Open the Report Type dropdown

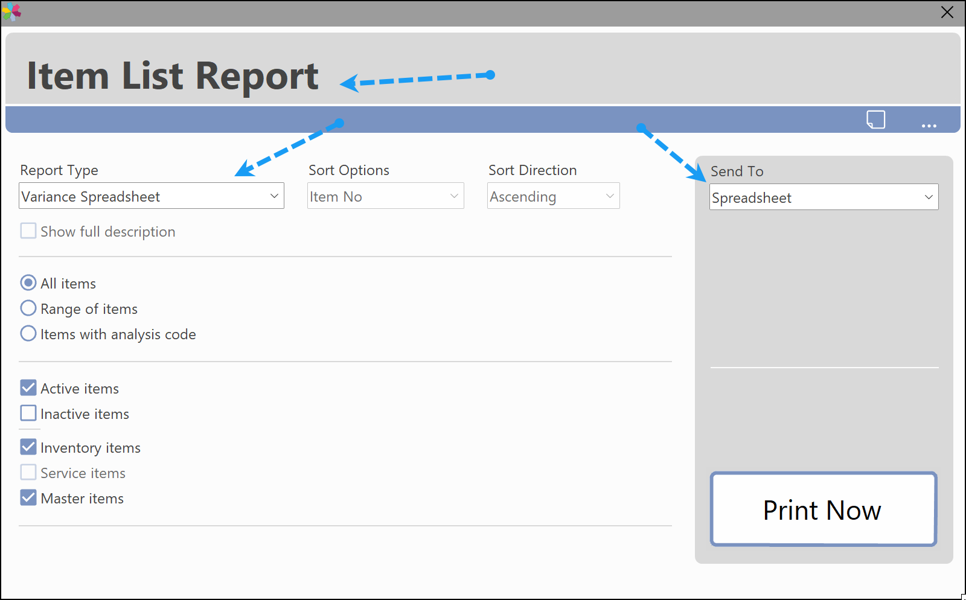pos(152,196)
